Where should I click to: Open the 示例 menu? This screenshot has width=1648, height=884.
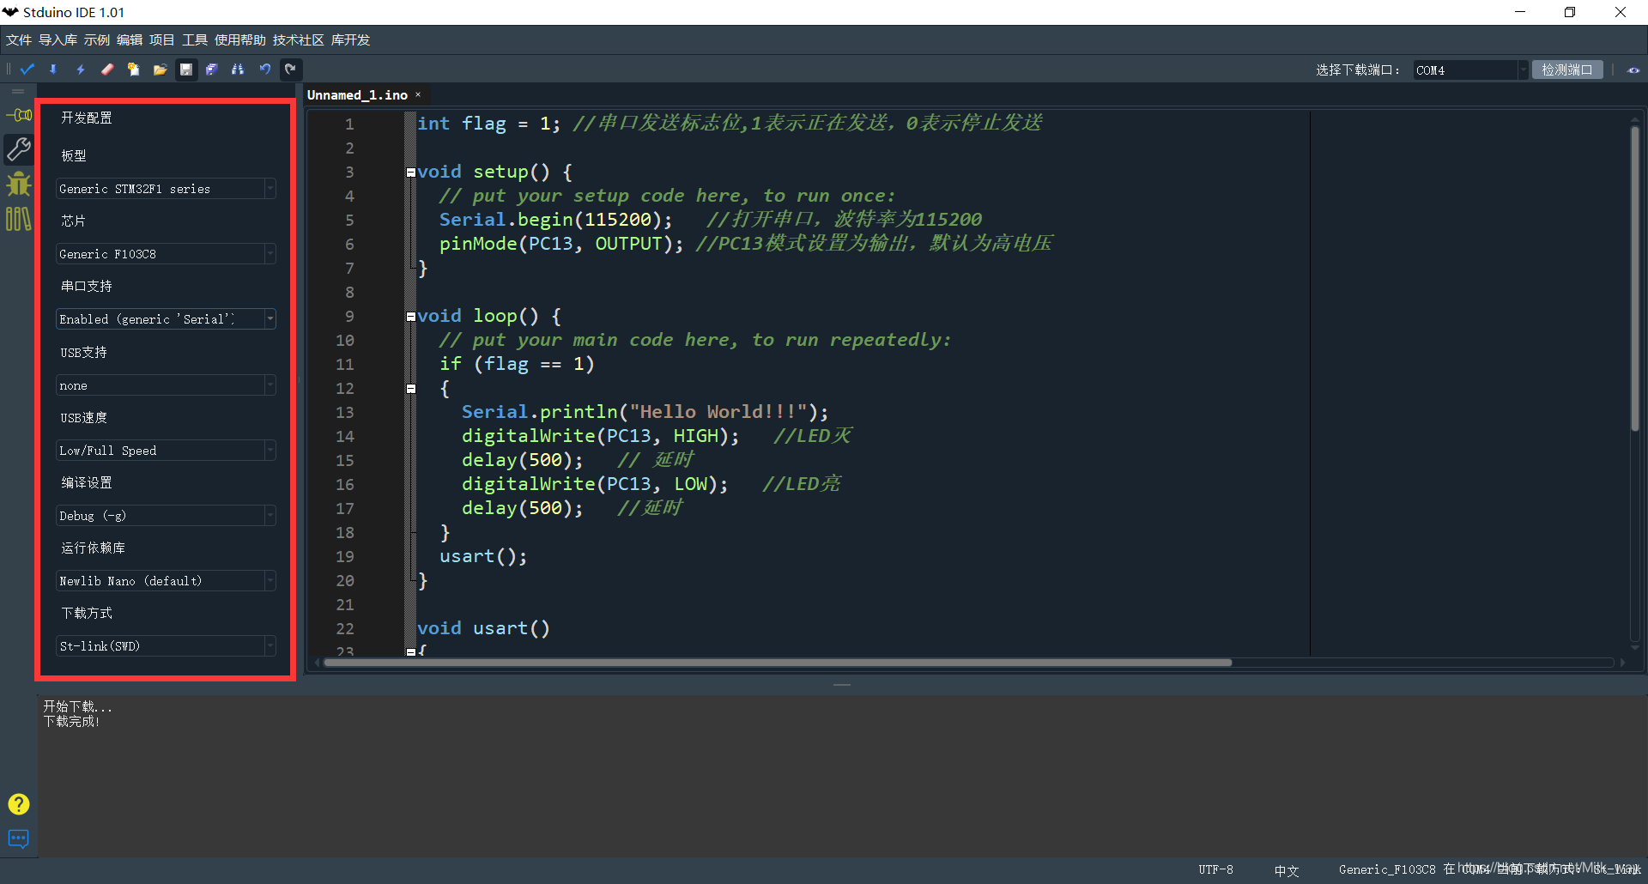click(x=97, y=40)
